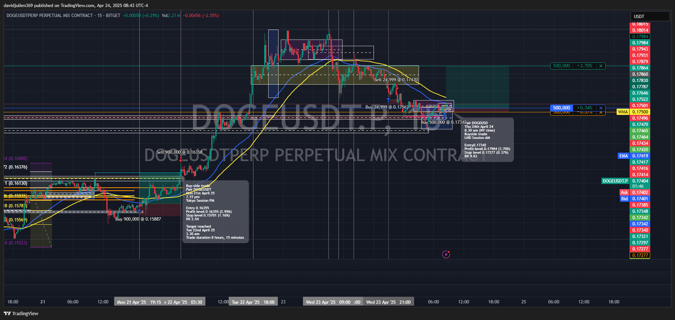Click the Tue 22 Apr '25 18:00 time marker
The height and width of the screenshot is (320, 675).
[253, 302]
